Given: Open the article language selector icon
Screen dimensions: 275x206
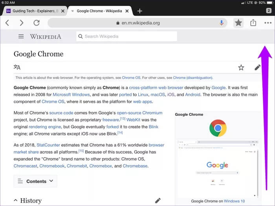Looking at the screenshot, I should coord(17,67).
